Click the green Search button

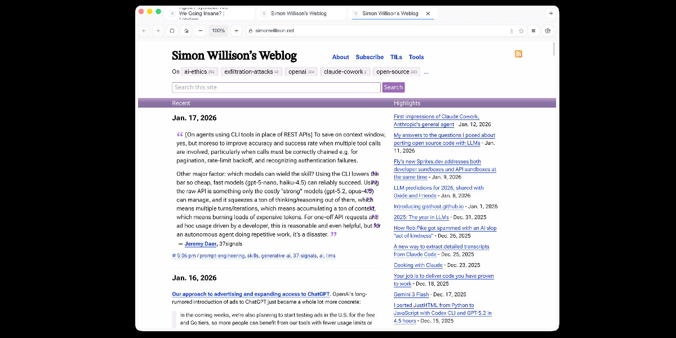[393, 87]
